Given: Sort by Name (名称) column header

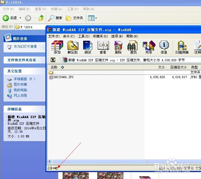Looking at the screenshot, I should point(96,67).
